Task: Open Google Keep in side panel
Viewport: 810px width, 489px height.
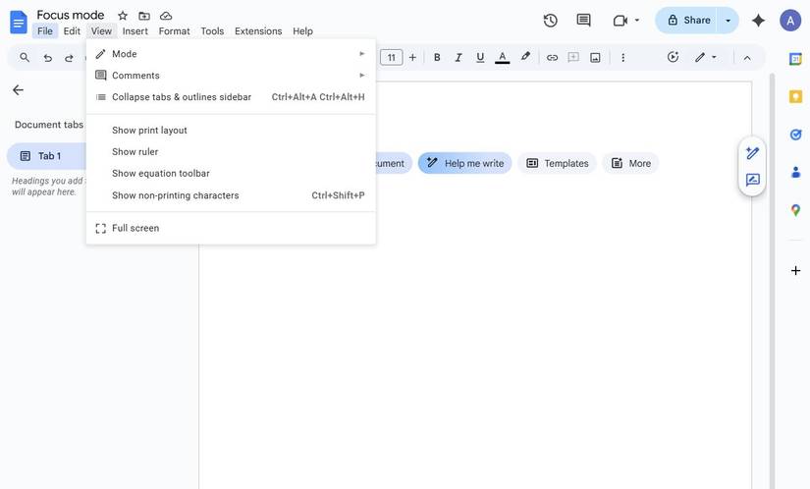Action: [x=795, y=96]
